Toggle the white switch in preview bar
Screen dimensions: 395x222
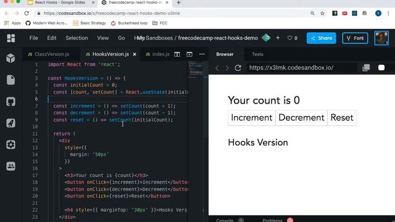(381, 68)
